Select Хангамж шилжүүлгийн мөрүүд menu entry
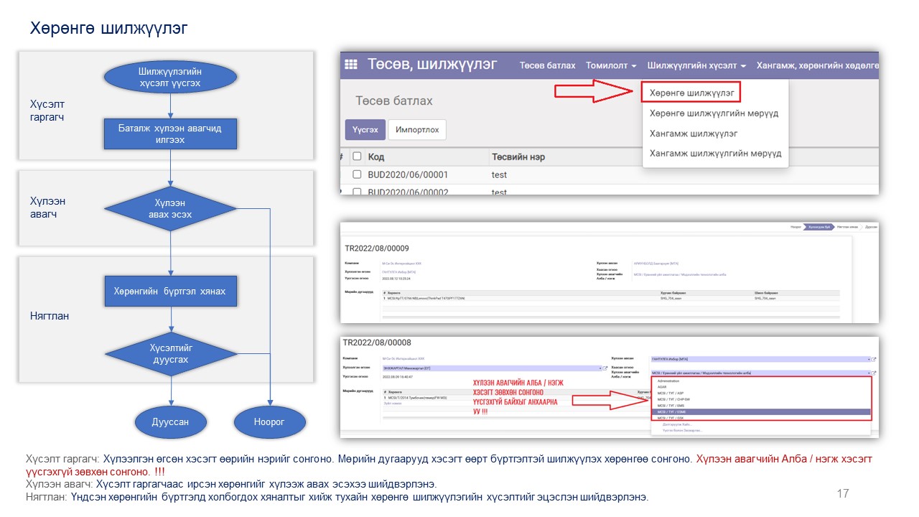The width and height of the screenshot is (919, 517). (715, 154)
